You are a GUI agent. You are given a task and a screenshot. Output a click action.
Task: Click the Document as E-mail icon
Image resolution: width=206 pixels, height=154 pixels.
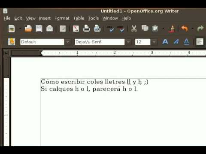coord(49,29)
